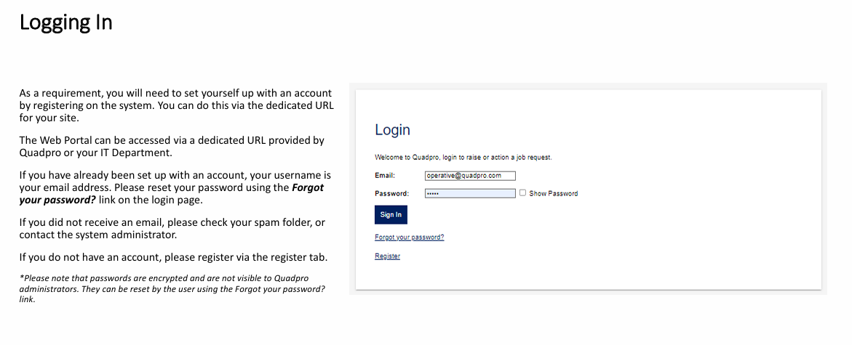
Task: Click the 'check your spam folder' paragraph
Action: [172, 228]
